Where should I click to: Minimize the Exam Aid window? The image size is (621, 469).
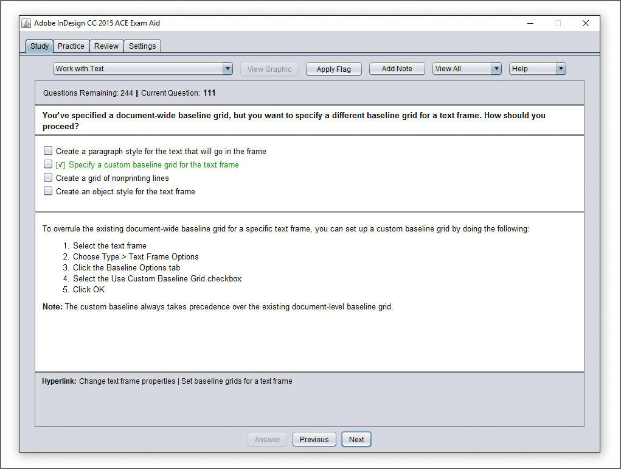tap(530, 23)
